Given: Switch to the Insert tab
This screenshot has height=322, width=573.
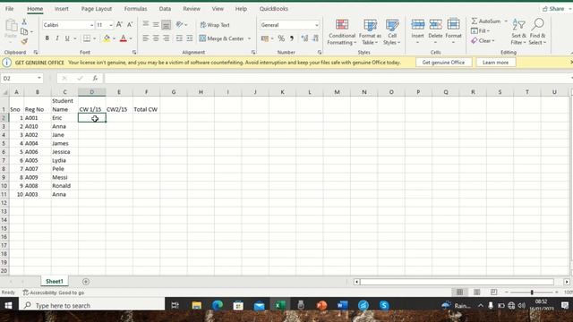Looking at the screenshot, I should point(62,9).
